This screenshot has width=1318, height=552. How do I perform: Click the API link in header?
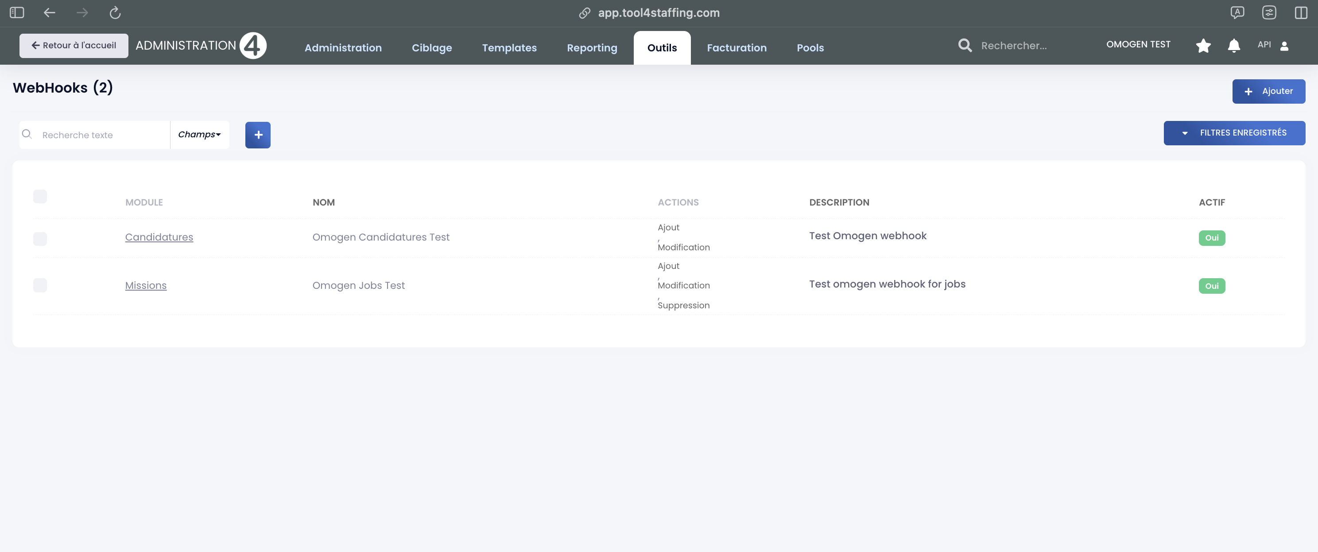point(1264,44)
